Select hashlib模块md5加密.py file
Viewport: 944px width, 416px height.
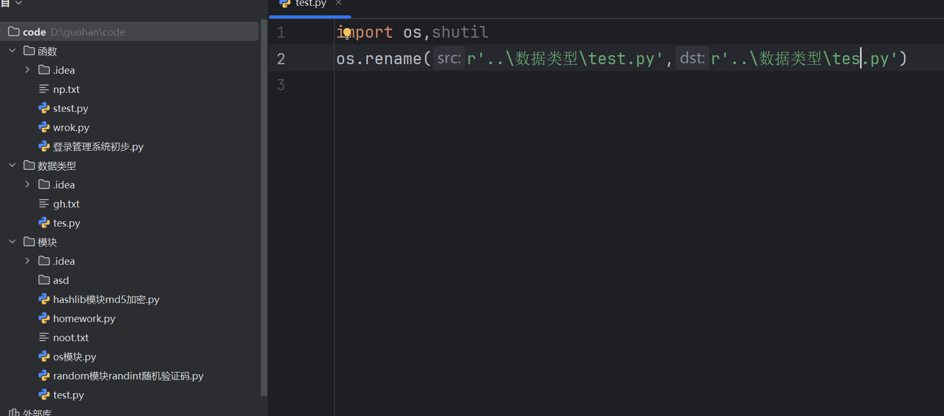tap(106, 299)
